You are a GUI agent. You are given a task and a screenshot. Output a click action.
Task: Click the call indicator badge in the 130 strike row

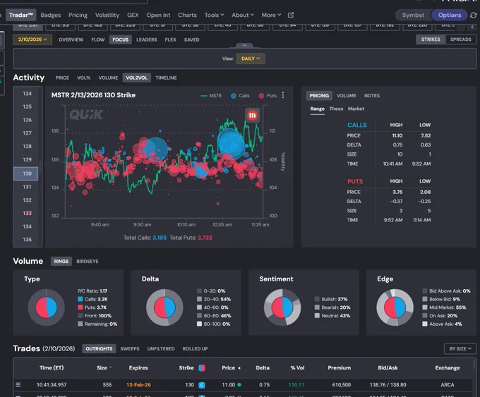click(201, 385)
